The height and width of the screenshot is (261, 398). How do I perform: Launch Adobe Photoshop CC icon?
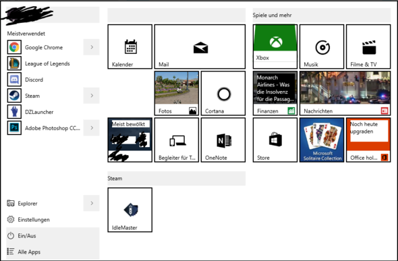[14, 128]
